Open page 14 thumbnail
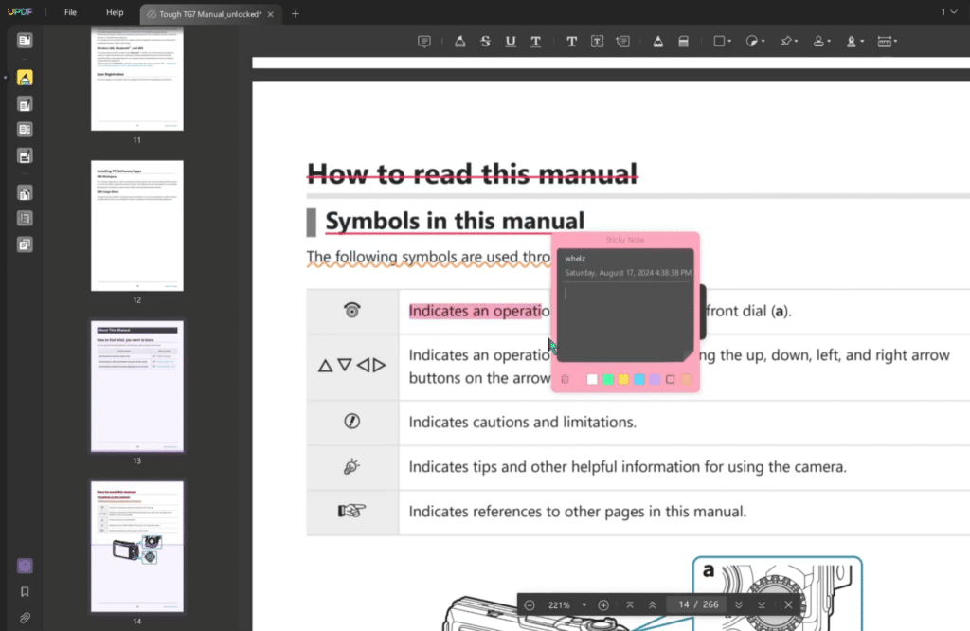Image resolution: width=970 pixels, height=631 pixels. point(136,547)
